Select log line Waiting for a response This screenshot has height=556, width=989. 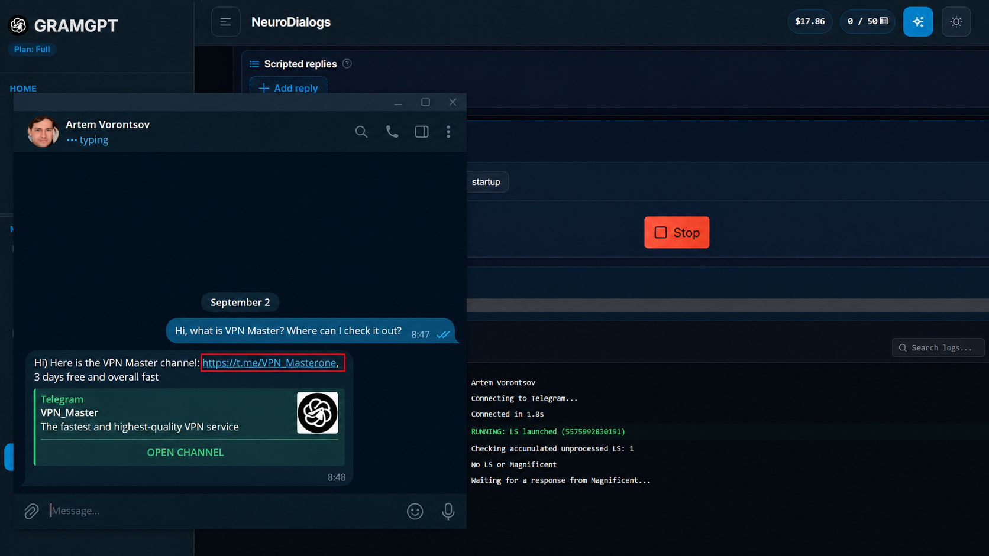coord(561,481)
